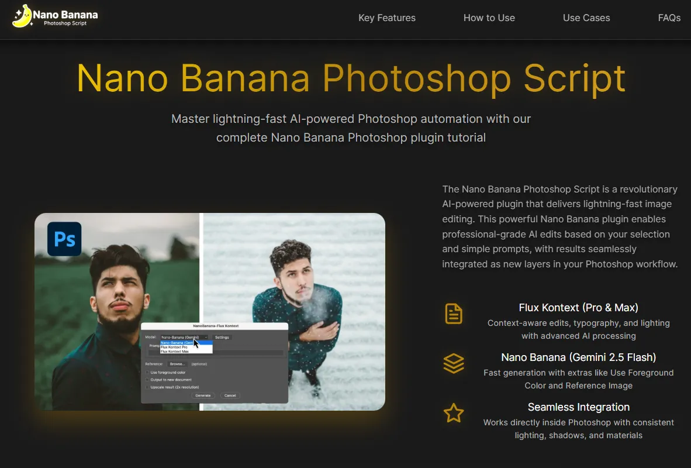This screenshot has width=691, height=468.
Task: Open the Settings button next to Model
Action: 222,338
